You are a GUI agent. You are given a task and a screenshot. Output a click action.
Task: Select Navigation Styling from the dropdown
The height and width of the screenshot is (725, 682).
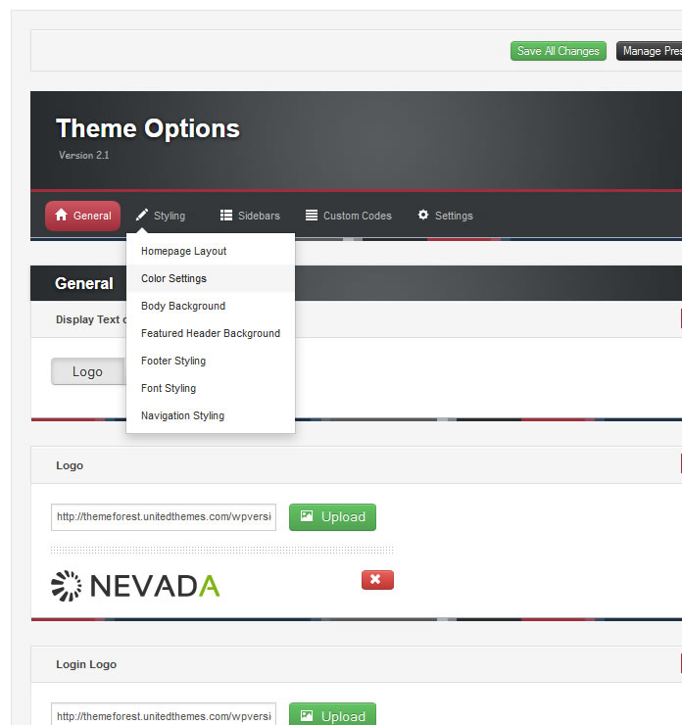tap(182, 415)
